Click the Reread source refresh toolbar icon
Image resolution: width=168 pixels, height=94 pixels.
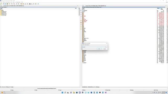click(x=1, y=4)
